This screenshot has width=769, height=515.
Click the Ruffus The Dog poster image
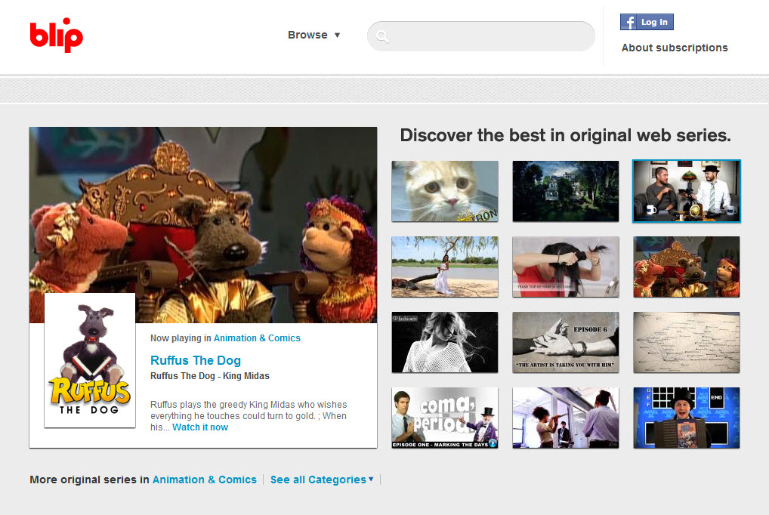click(90, 360)
